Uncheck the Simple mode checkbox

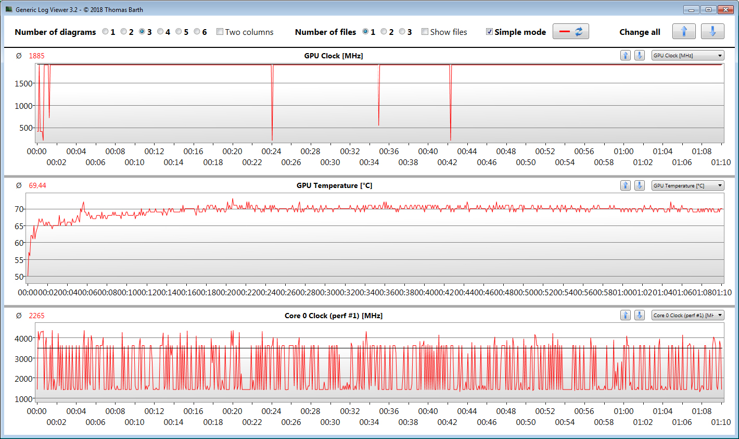(490, 32)
